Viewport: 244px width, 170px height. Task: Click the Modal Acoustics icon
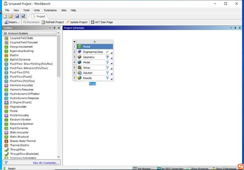[x=6, y=115]
